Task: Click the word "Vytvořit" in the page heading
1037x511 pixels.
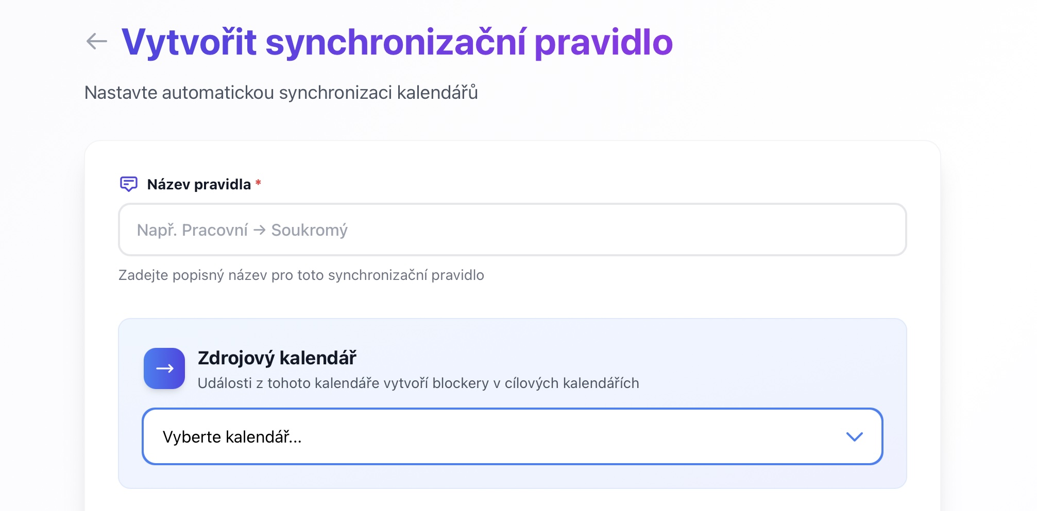Action: (x=189, y=42)
